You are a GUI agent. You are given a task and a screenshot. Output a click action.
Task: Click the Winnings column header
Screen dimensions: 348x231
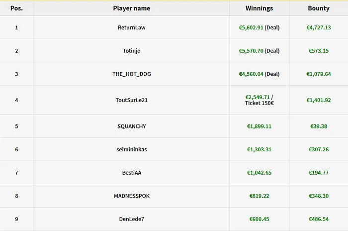tap(259, 8)
